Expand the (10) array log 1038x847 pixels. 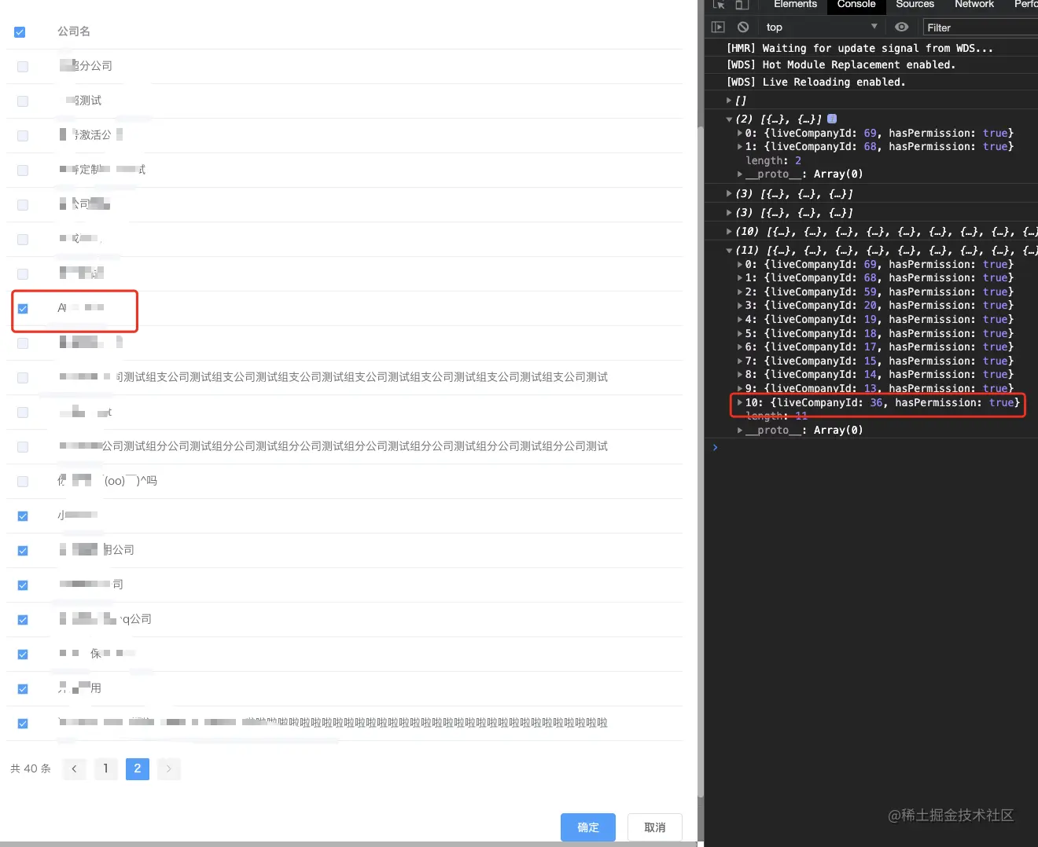coord(729,232)
